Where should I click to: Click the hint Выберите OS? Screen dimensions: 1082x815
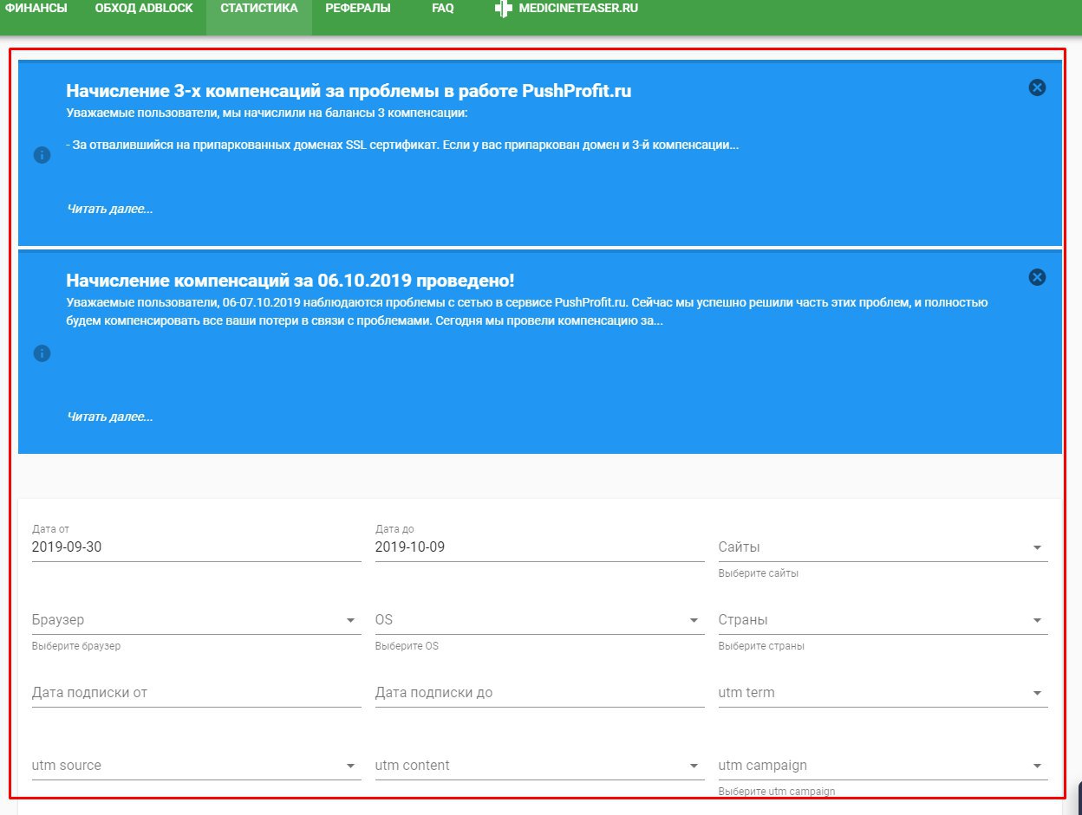click(x=407, y=646)
